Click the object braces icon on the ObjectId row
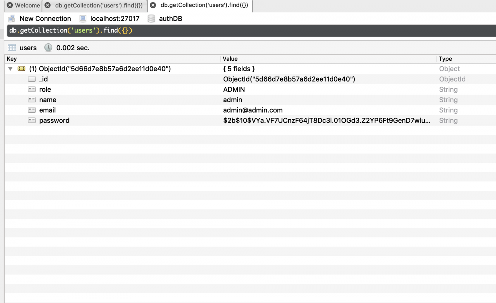 [21, 69]
